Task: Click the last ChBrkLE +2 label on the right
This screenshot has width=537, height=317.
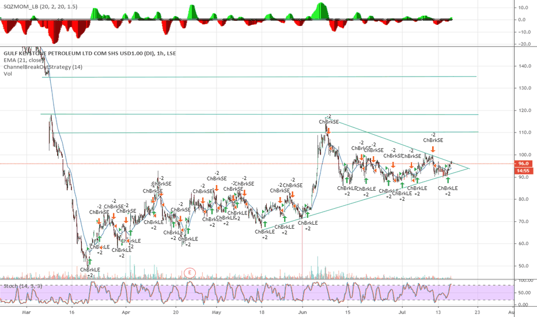Action: pos(448,191)
